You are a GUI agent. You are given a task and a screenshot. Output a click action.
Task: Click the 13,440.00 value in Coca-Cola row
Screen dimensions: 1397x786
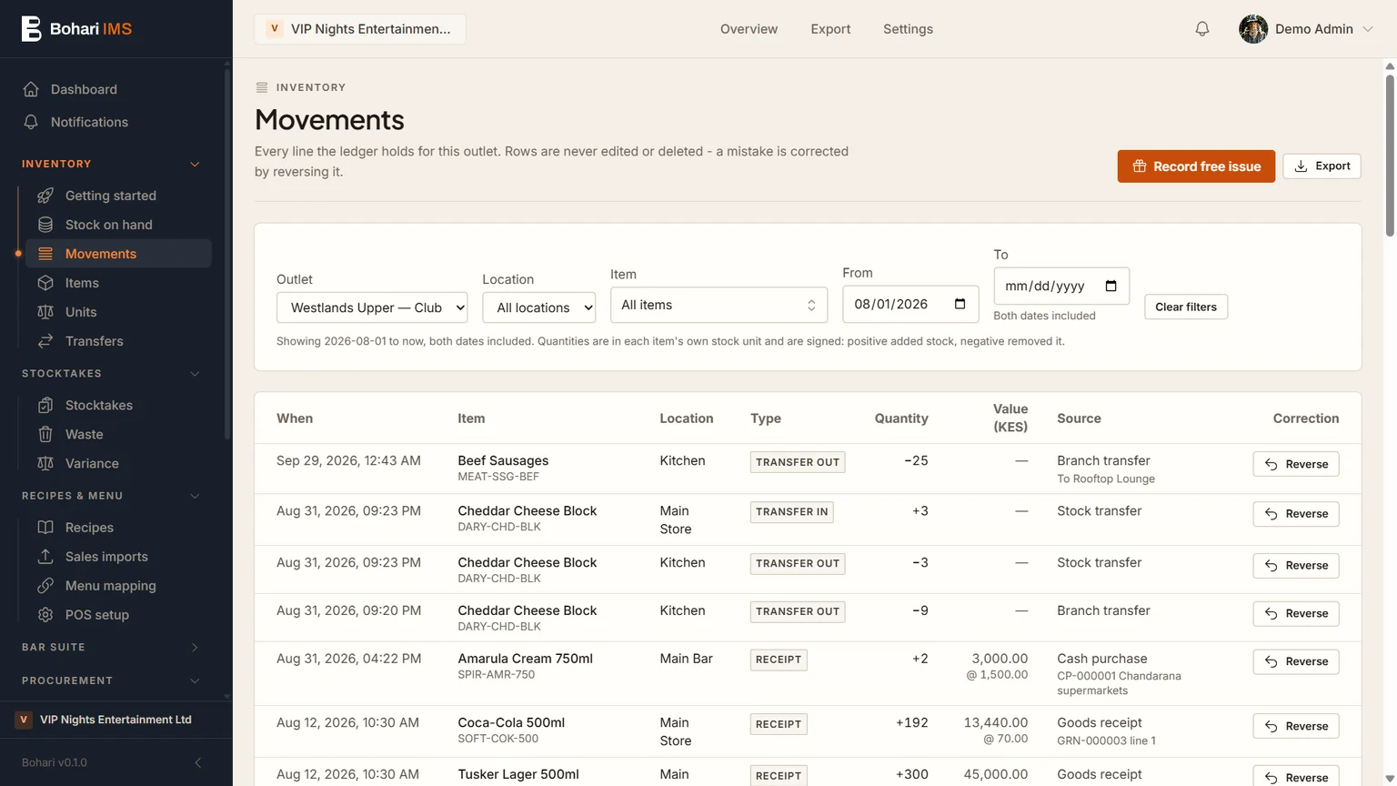tap(996, 722)
